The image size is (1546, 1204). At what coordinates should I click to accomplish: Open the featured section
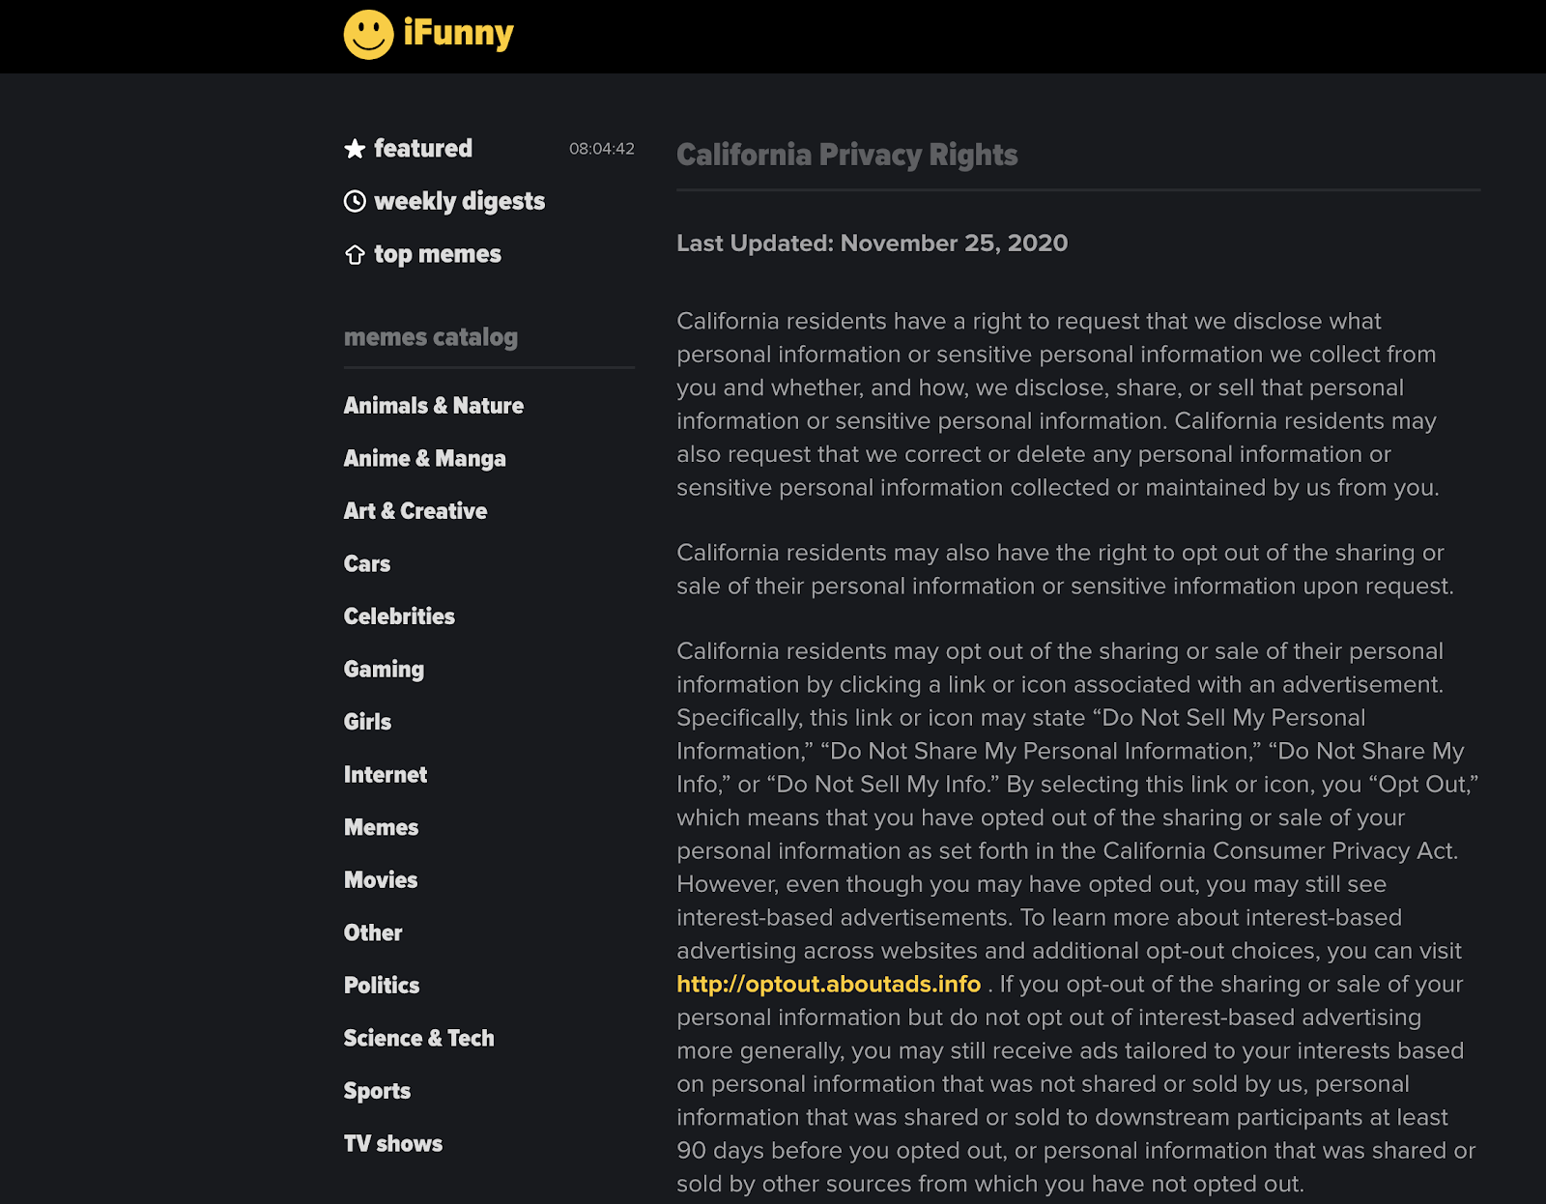(422, 148)
